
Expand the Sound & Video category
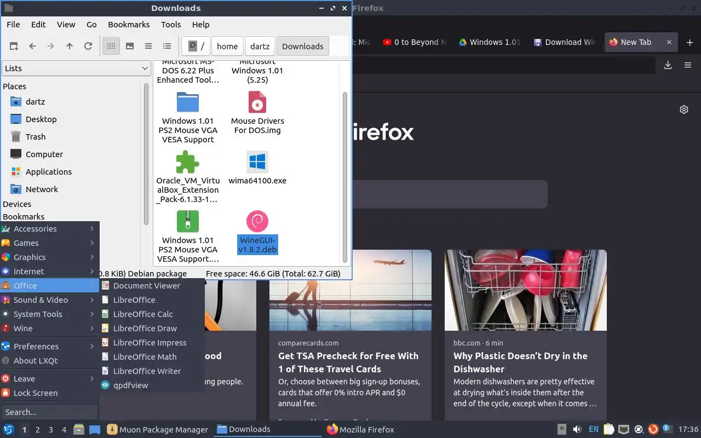[x=49, y=300]
